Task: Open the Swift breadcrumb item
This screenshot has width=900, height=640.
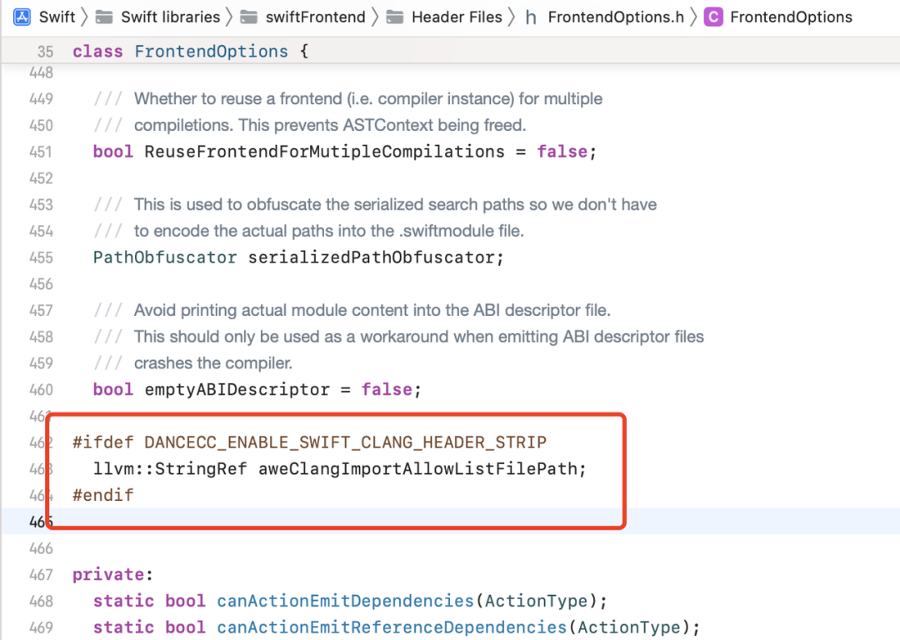Action: pos(57,17)
